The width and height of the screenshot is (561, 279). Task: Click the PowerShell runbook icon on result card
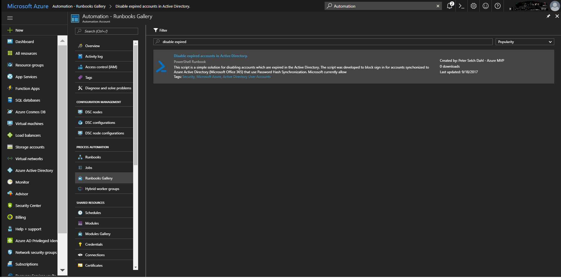tap(161, 66)
